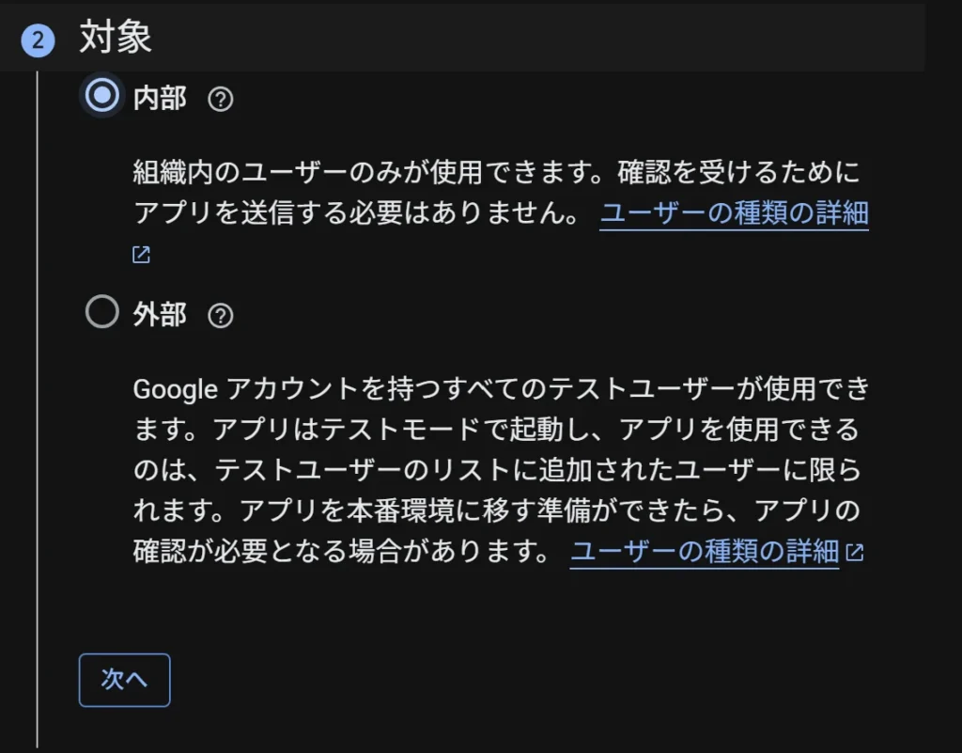This screenshot has width=962, height=753.
Task: Enable the external test user option
Action: pos(101,312)
